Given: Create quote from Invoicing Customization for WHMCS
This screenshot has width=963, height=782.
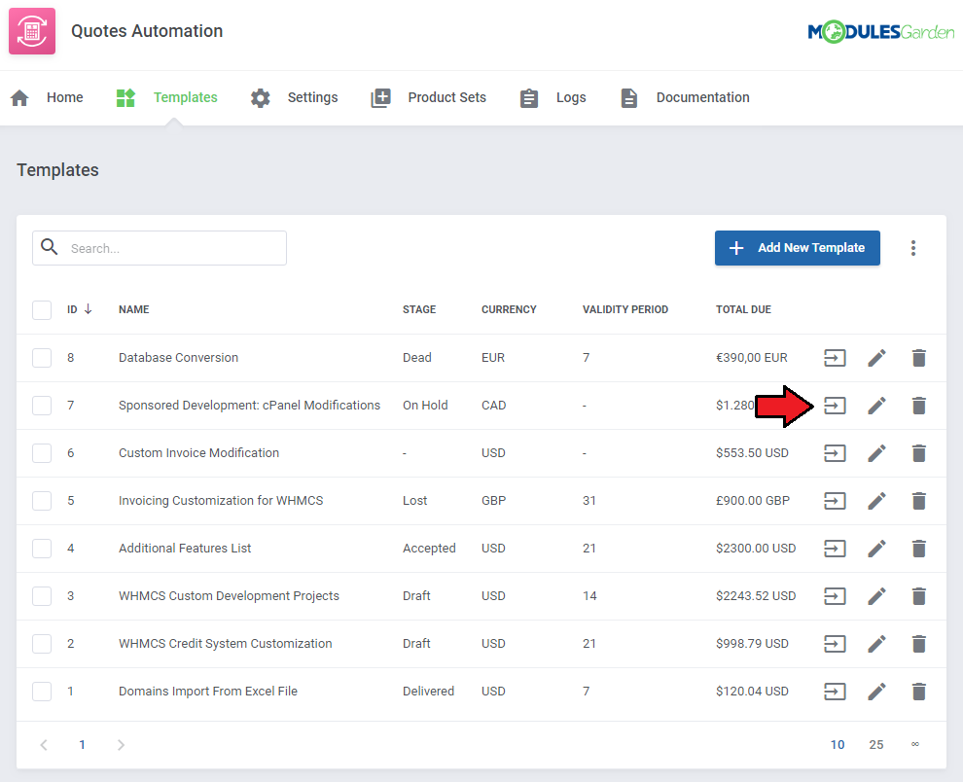Looking at the screenshot, I should tap(835, 501).
